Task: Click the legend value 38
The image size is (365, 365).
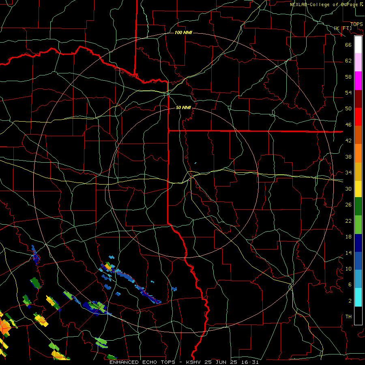Action: 348,157
